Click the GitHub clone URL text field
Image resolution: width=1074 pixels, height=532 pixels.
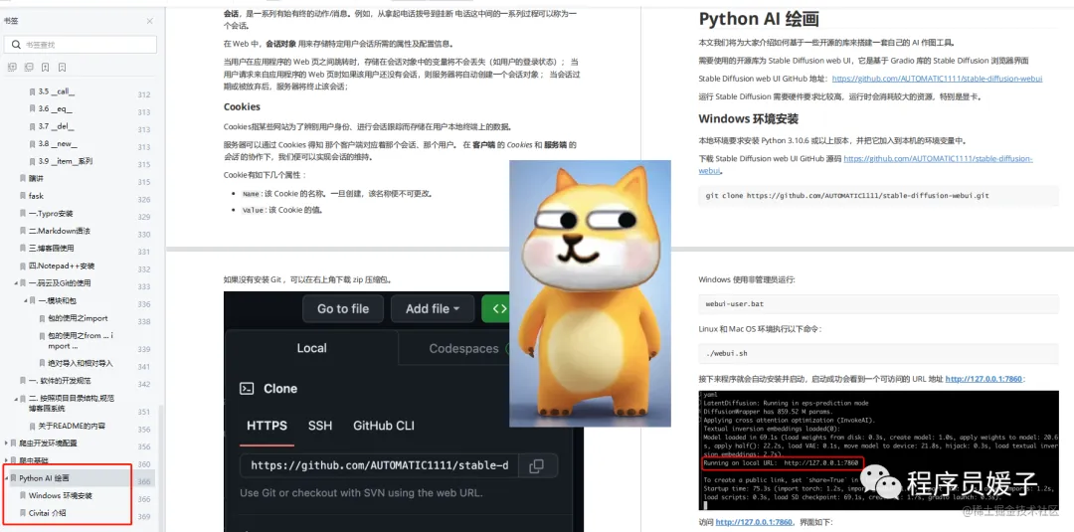coord(380,465)
